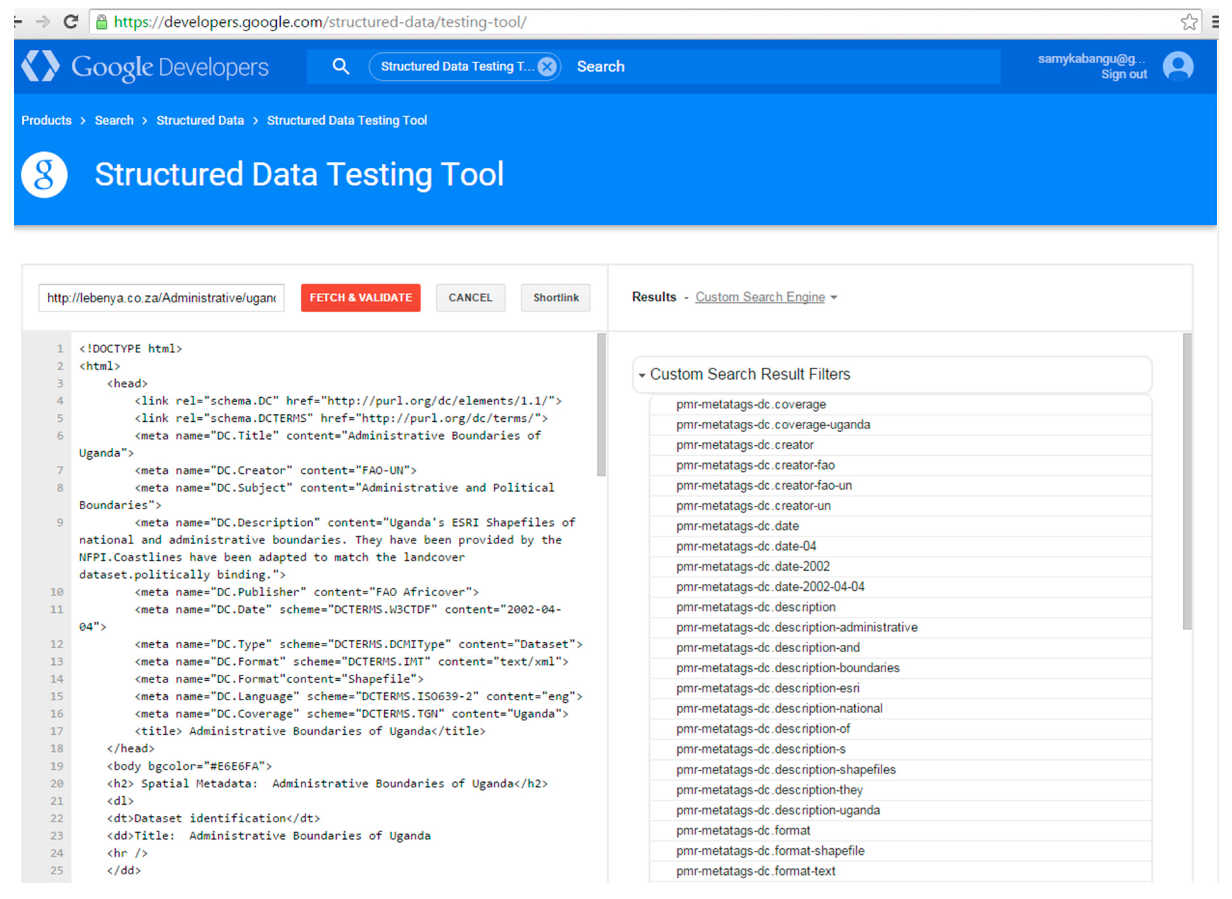Open the browser hamburger menu

[1215, 22]
